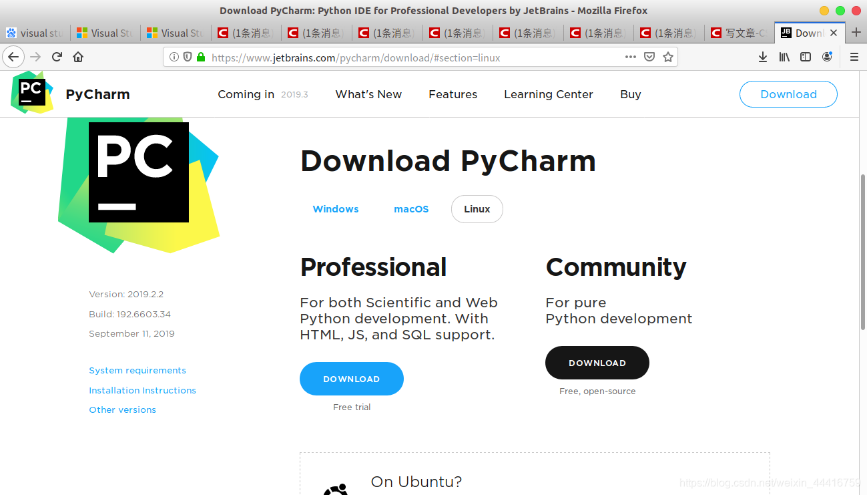The height and width of the screenshot is (495, 867).
Task: Open the System requirements link
Action: click(x=137, y=370)
